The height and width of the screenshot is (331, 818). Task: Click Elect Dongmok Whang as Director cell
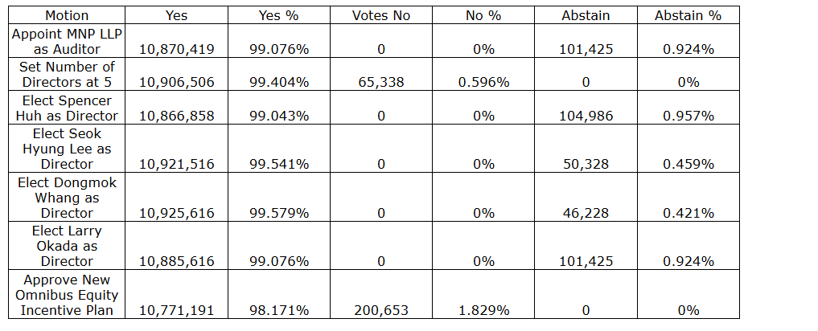tap(67, 198)
